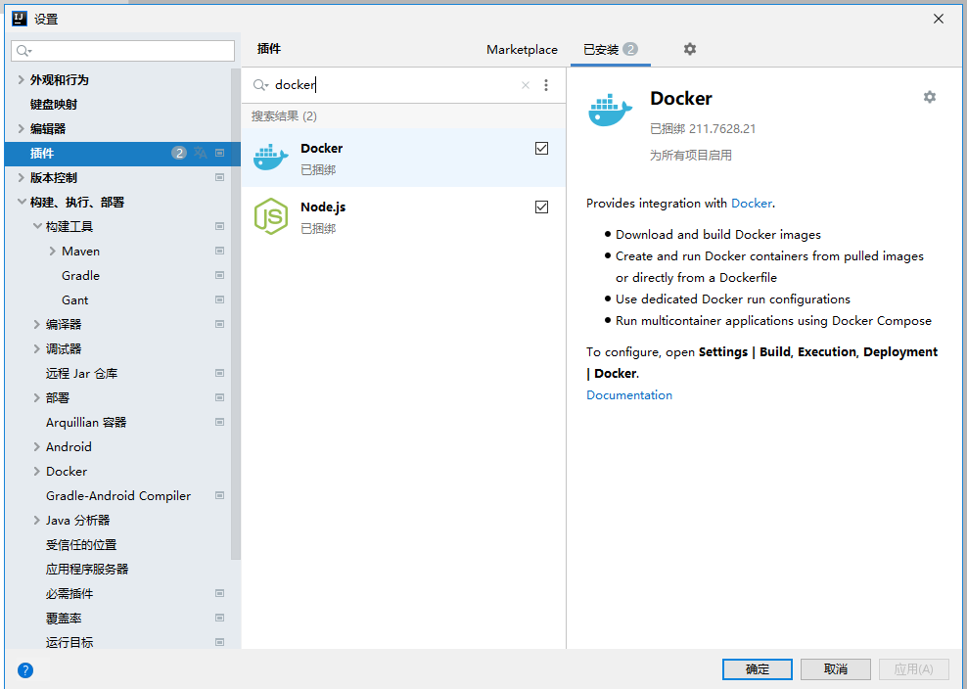Expand Maven settings node
The image size is (967, 689).
(x=53, y=252)
